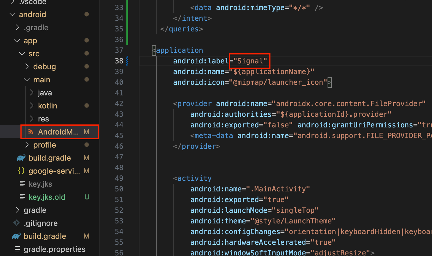Click the "Signal" label value in code

[x=250, y=61]
